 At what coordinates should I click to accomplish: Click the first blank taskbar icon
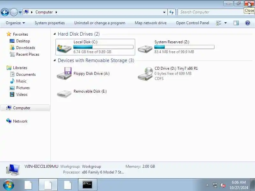[28, 185]
